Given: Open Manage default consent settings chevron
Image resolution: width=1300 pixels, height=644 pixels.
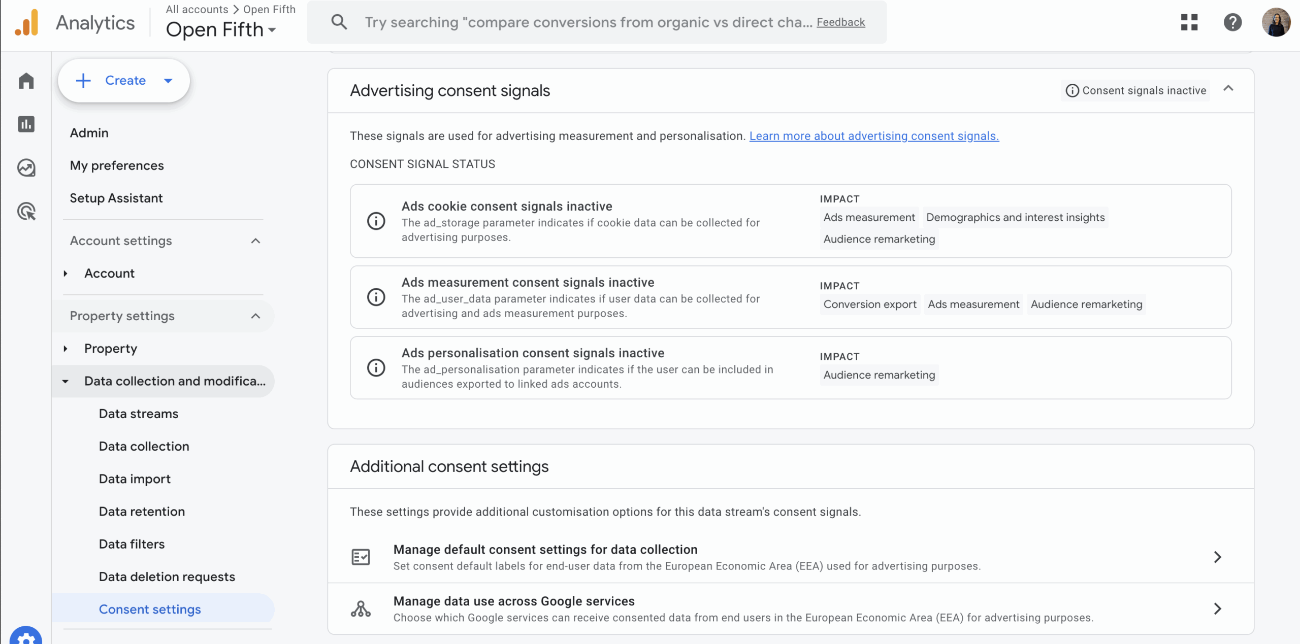Looking at the screenshot, I should pos(1218,557).
